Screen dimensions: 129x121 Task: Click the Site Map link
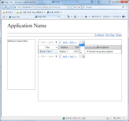tap(110, 35)
